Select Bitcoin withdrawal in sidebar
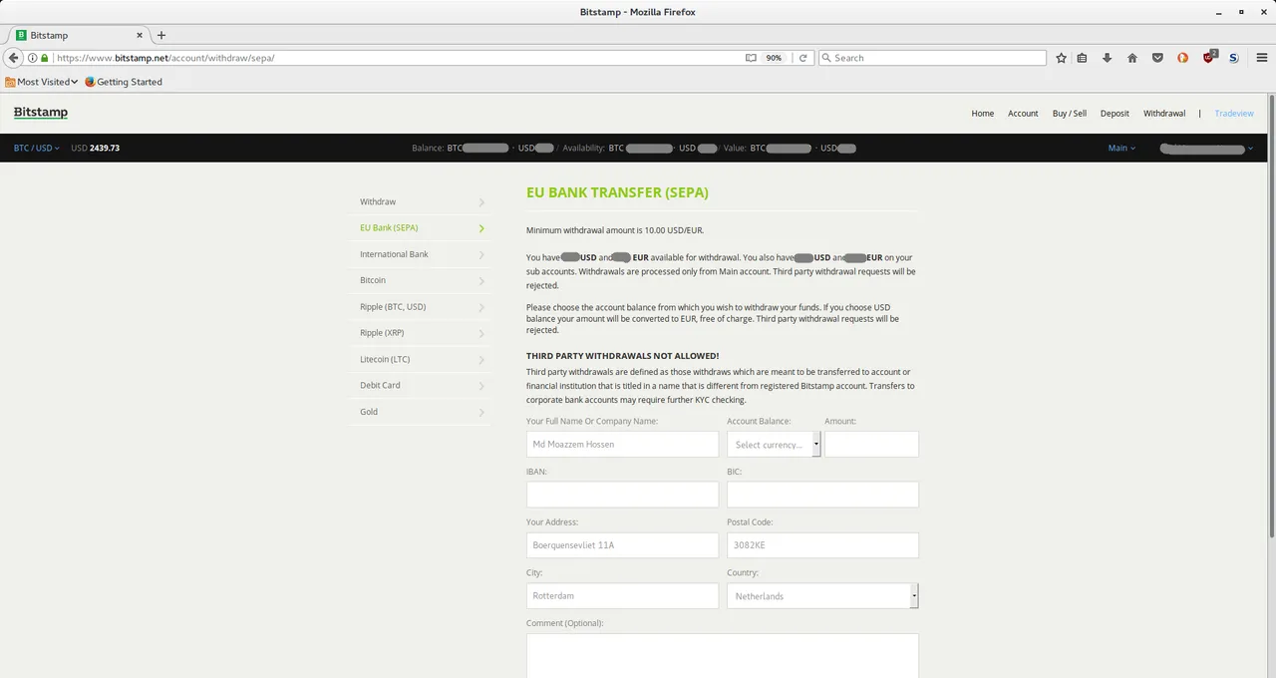 (420, 280)
